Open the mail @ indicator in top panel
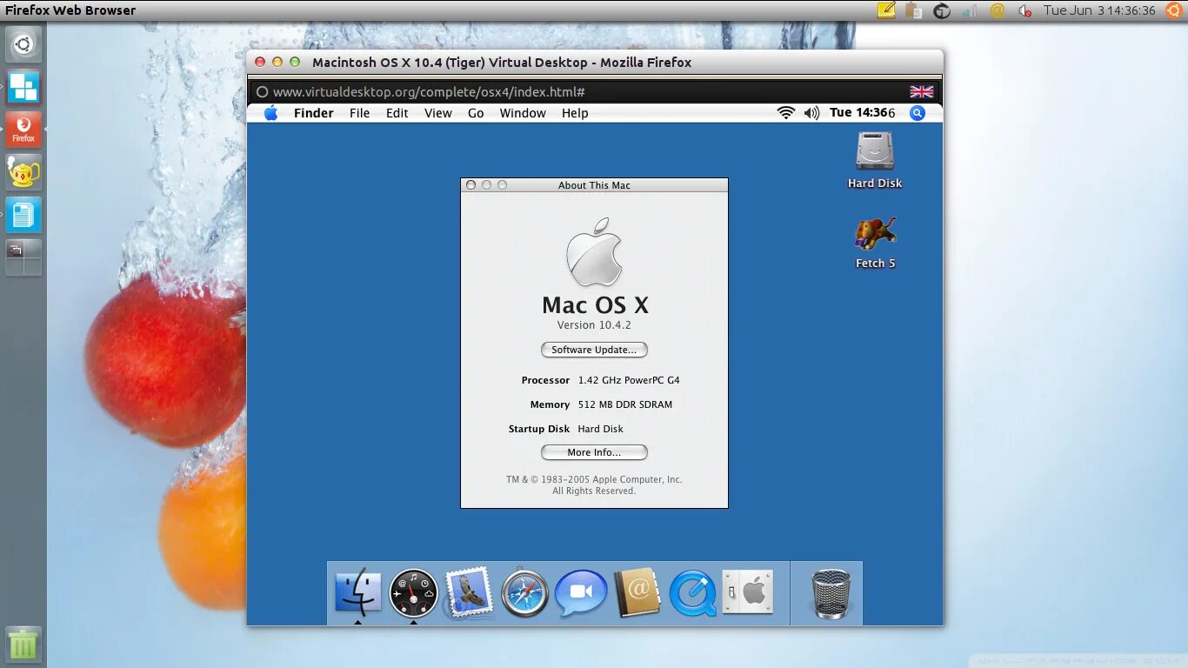The image size is (1188, 668). [x=998, y=10]
